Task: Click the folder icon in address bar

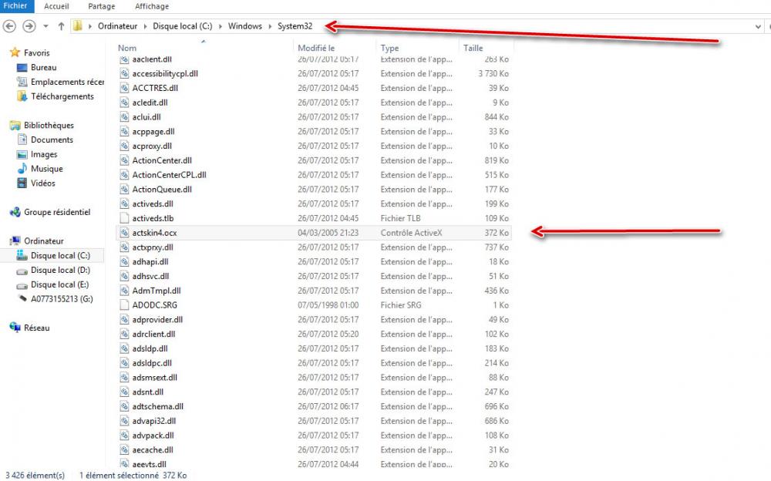Action: [x=78, y=25]
